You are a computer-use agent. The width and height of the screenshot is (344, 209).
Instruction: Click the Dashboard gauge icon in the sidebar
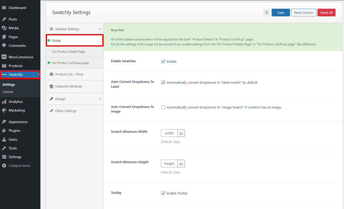pyautogui.click(x=4, y=8)
